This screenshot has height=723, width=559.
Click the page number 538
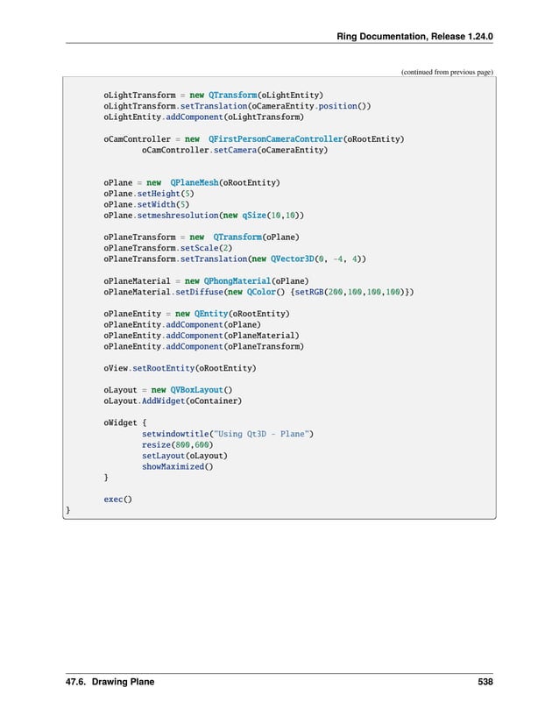(485, 682)
